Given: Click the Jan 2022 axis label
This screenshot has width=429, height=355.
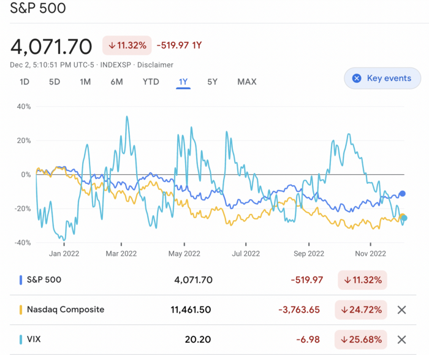Looking at the screenshot, I should coord(64,254).
